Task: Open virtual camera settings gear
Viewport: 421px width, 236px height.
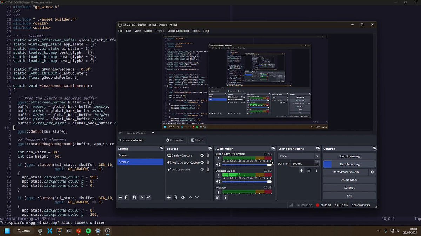Action: click(372, 172)
